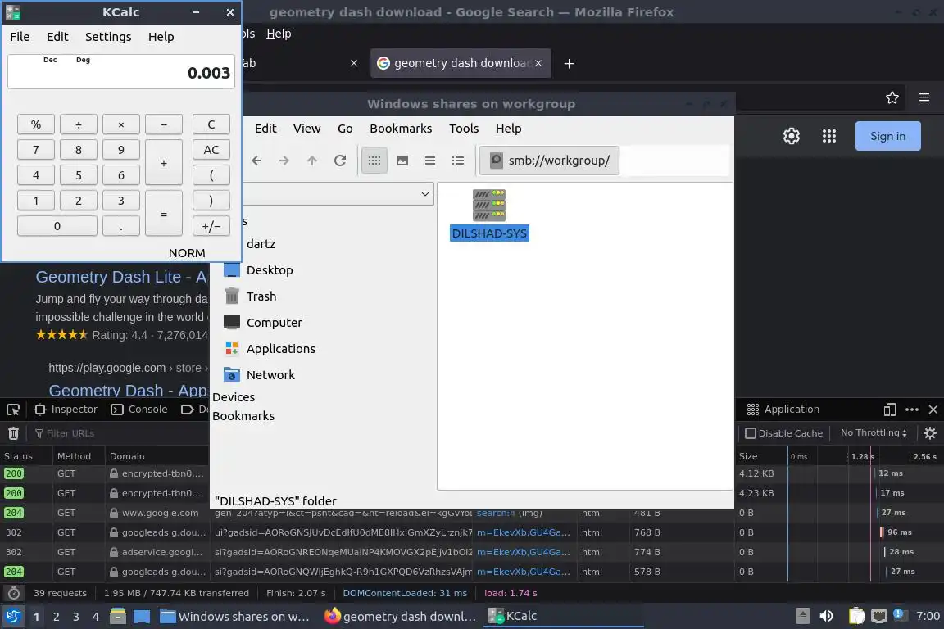This screenshot has width=944, height=629.
Task: Show desktop from taskbar icon
Action: click(x=142, y=617)
